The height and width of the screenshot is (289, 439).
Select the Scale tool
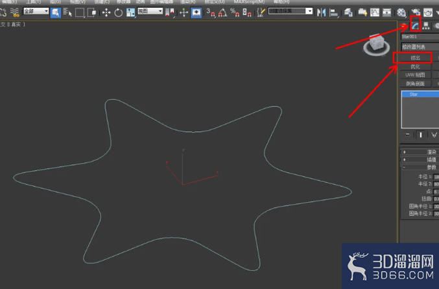pos(130,12)
